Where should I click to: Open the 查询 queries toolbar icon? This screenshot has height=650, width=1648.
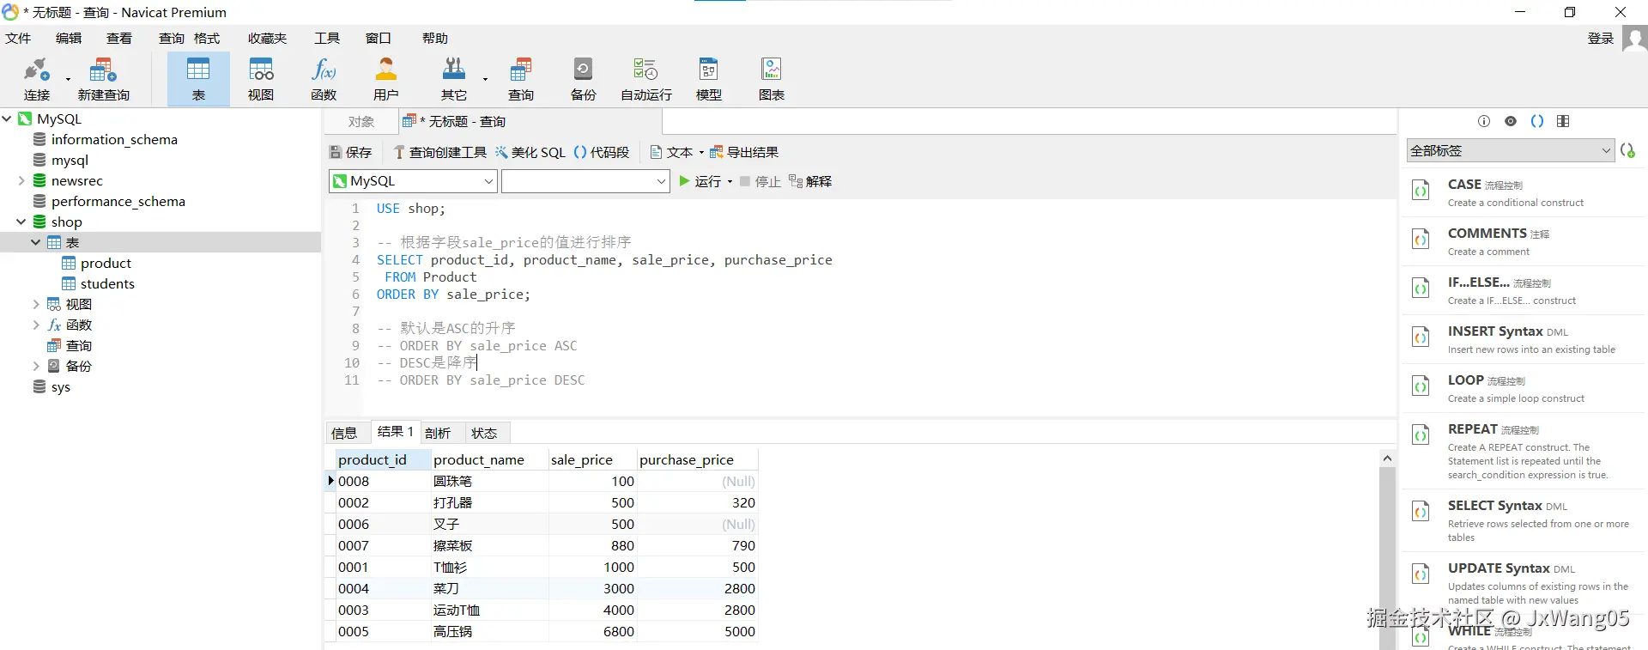pos(520,79)
